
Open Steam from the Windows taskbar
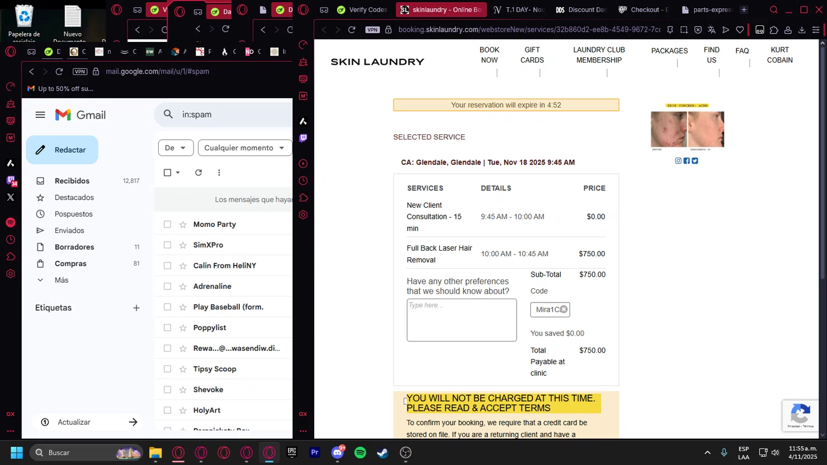point(383,452)
